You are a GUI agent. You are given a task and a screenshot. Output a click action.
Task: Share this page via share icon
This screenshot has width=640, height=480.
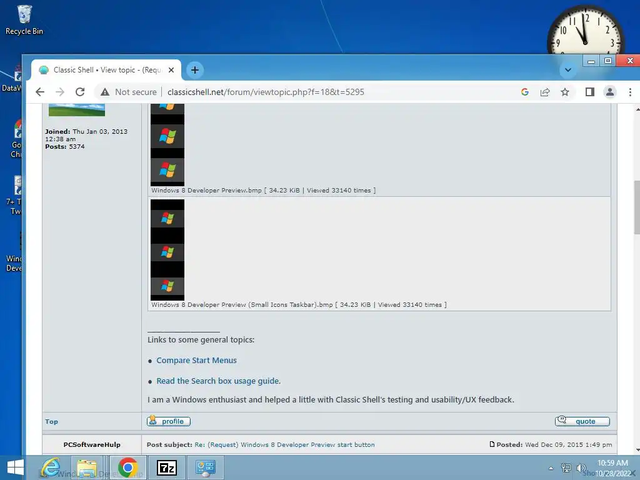click(545, 92)
